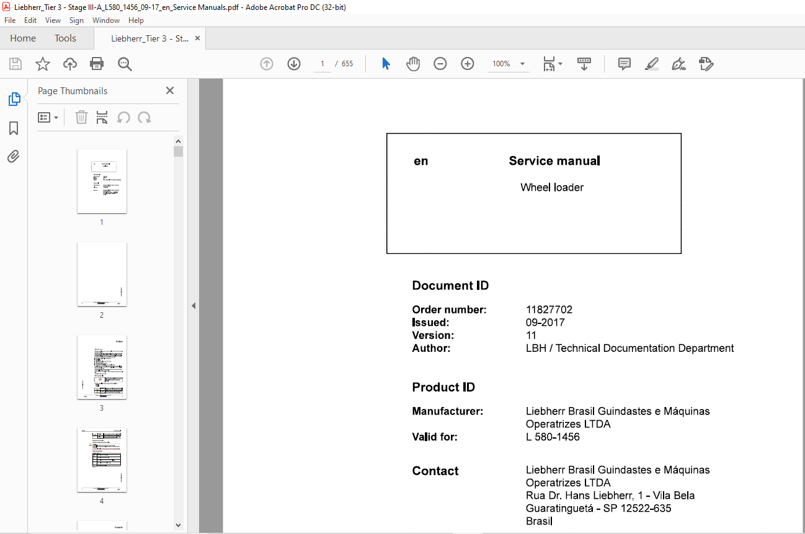The image size is (805, 534).
Task: Zoom out with minus button
Action: pyautogui.click(x=440, y=64)
